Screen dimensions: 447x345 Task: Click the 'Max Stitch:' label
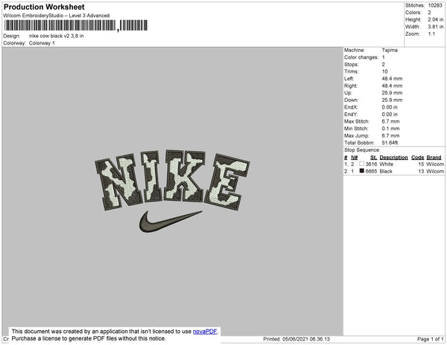pos(357,121)
